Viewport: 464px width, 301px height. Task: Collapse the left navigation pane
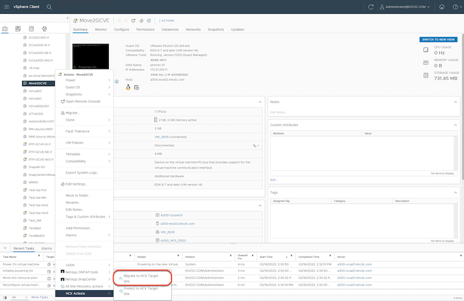(x=67, y=19)
